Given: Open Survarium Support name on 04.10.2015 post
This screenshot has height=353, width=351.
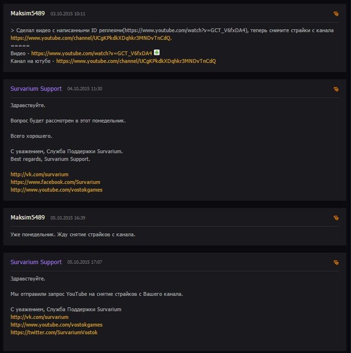Looking at the screenshot, I should (x=36, y=89).
